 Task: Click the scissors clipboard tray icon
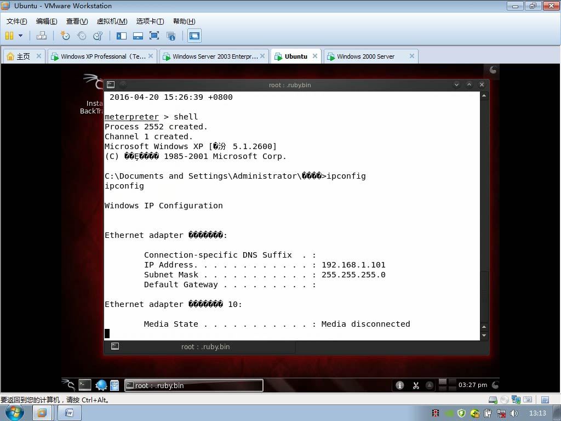[x=415, y=385]
